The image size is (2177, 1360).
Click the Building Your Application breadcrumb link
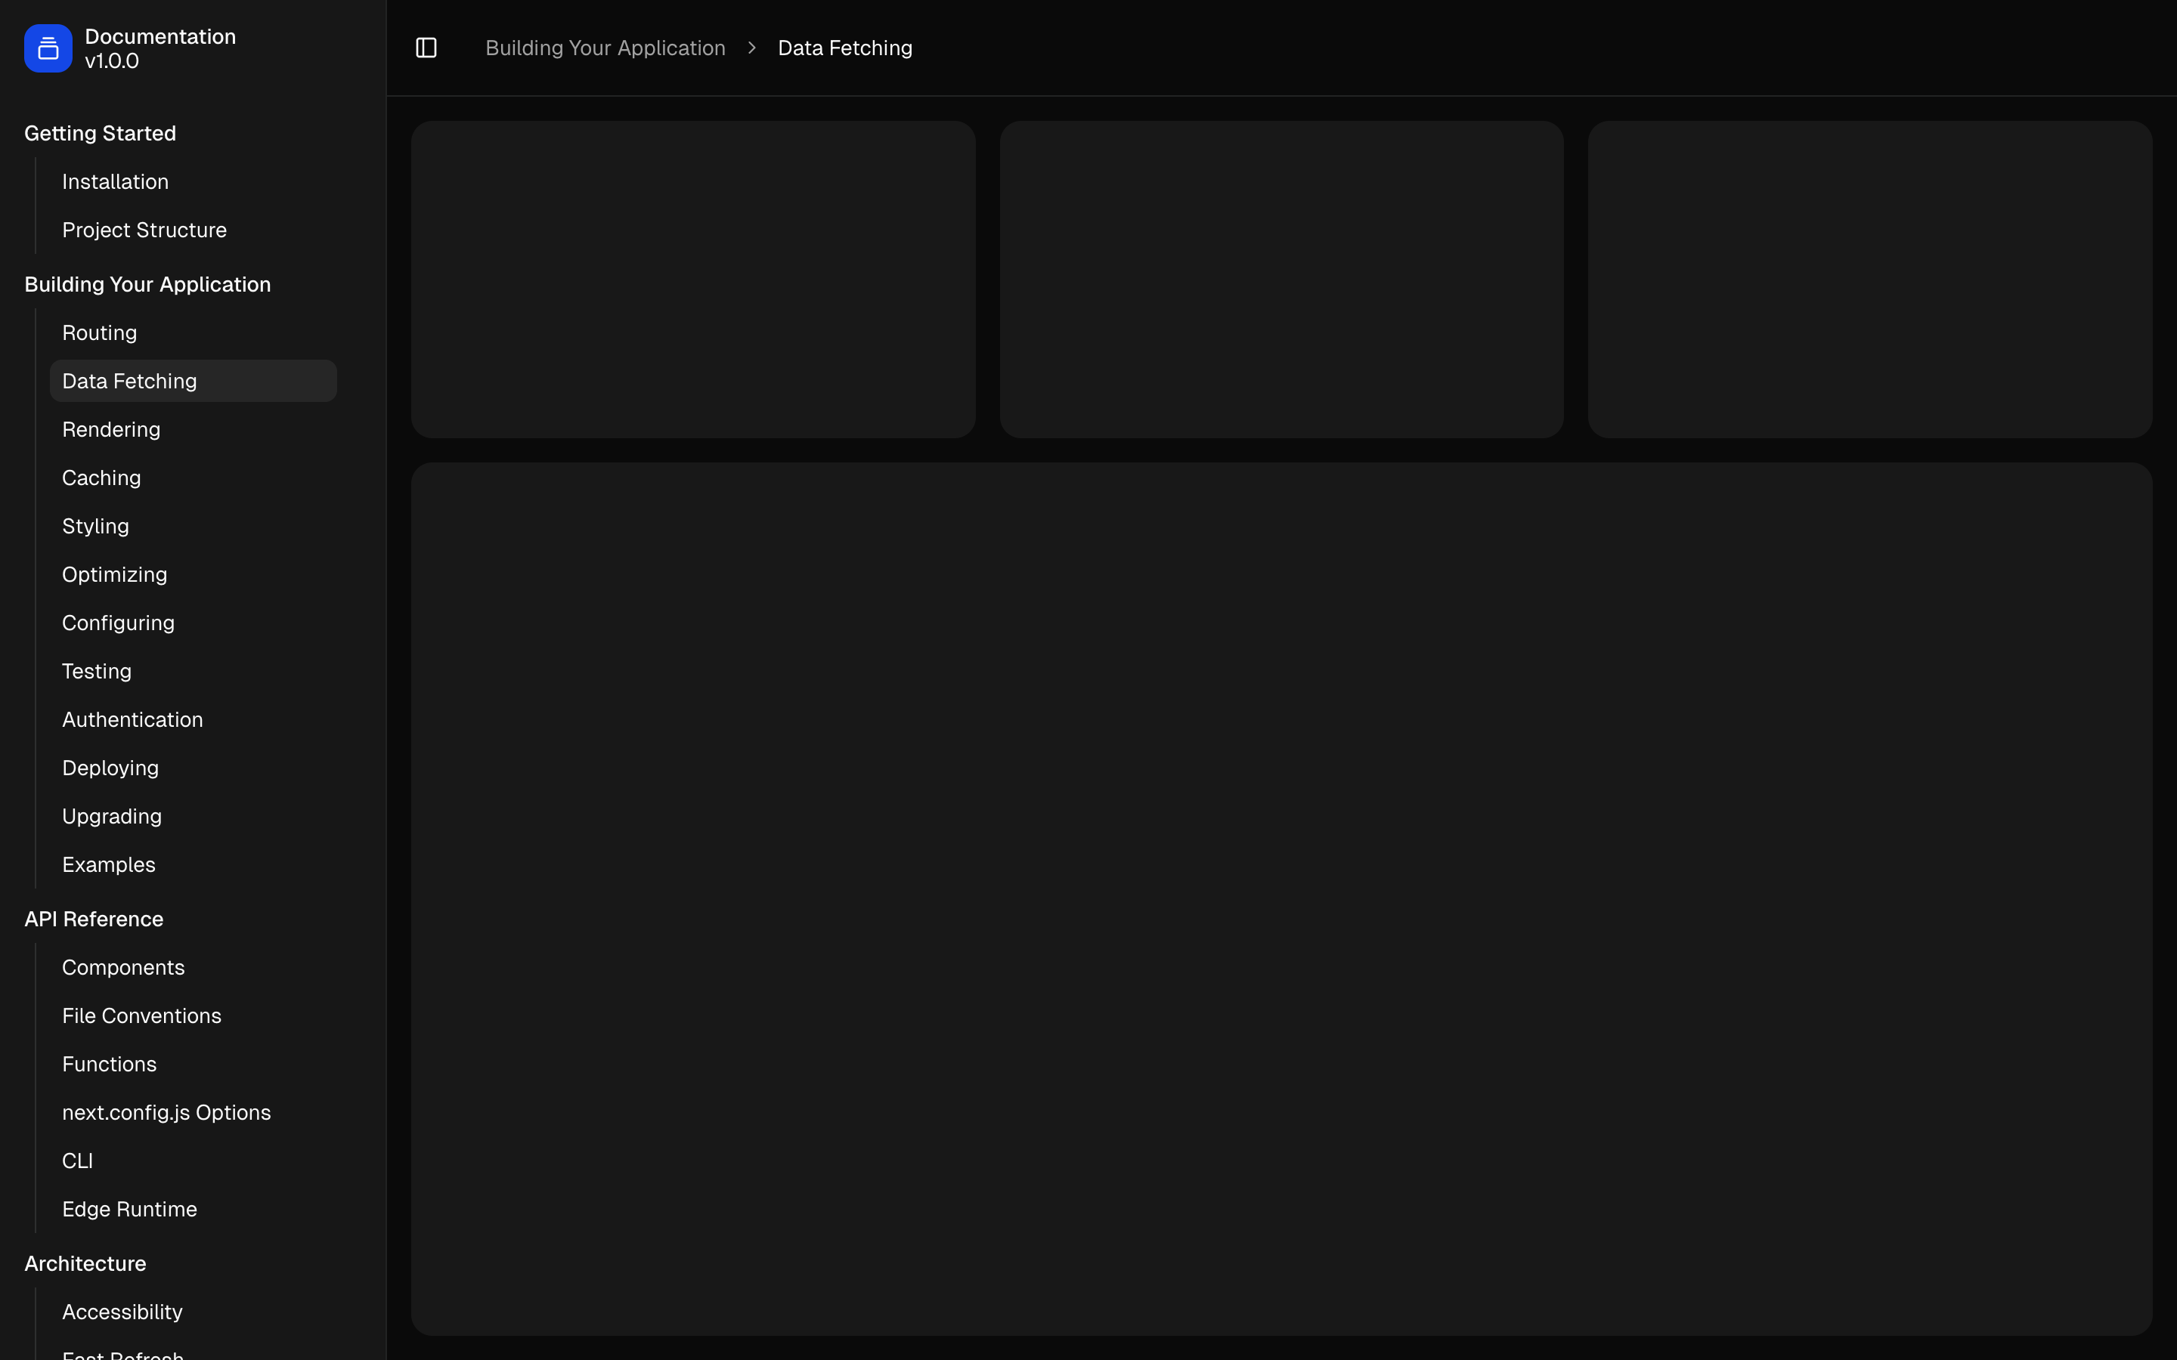[x=605, y=48]
